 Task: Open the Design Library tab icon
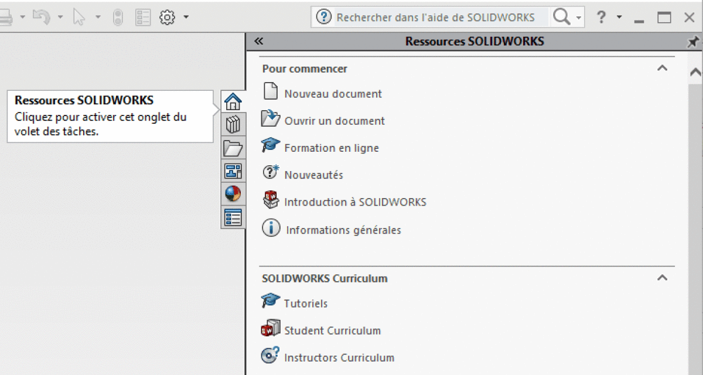233,124
